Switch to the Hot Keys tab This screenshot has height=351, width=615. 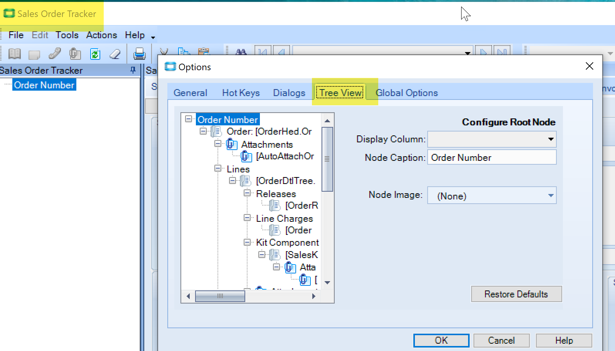point(241,93)
